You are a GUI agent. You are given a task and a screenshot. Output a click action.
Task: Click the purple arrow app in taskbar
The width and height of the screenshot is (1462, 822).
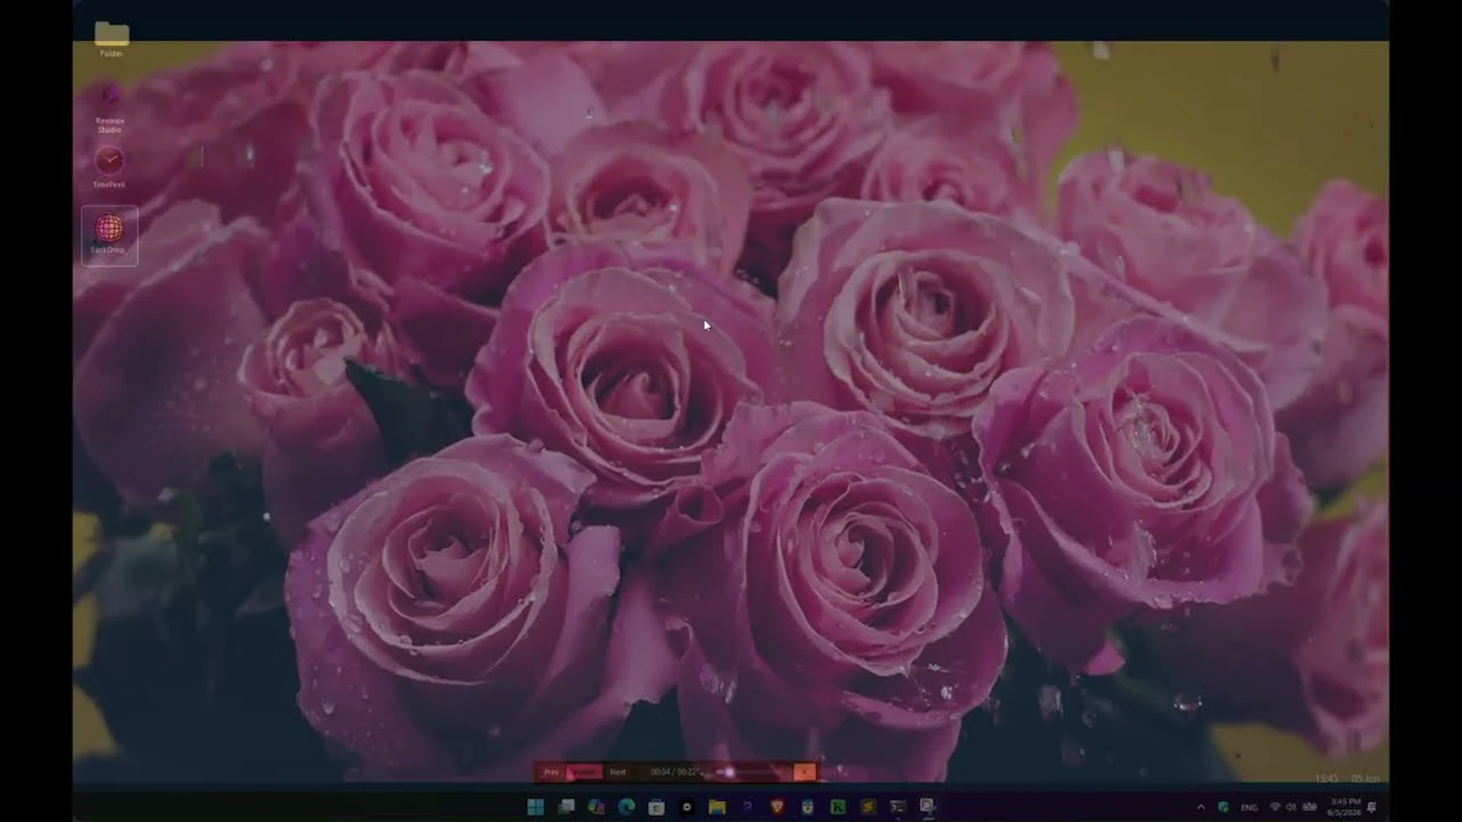click(747, 806)
